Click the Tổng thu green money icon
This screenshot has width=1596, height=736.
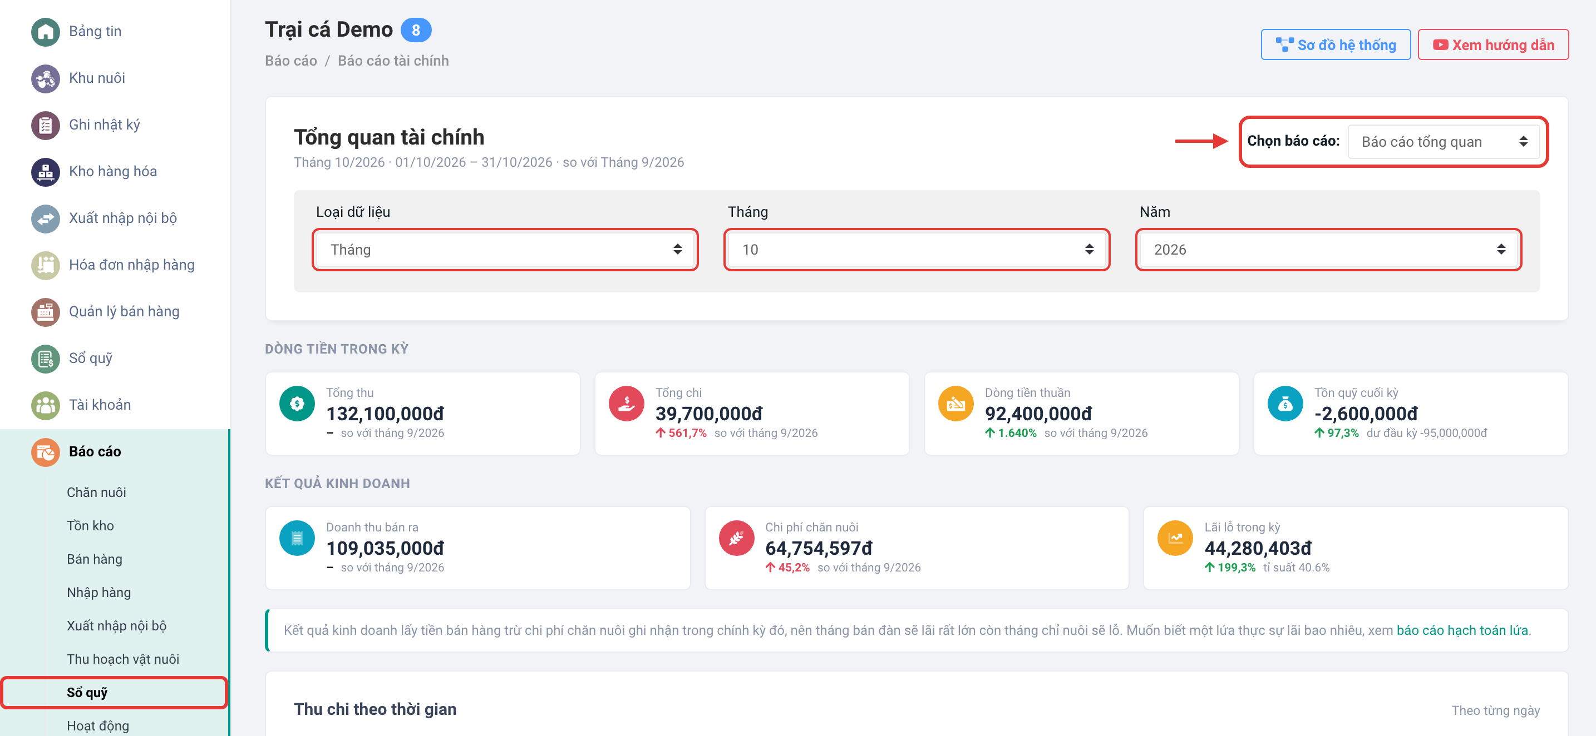point(297,404)
